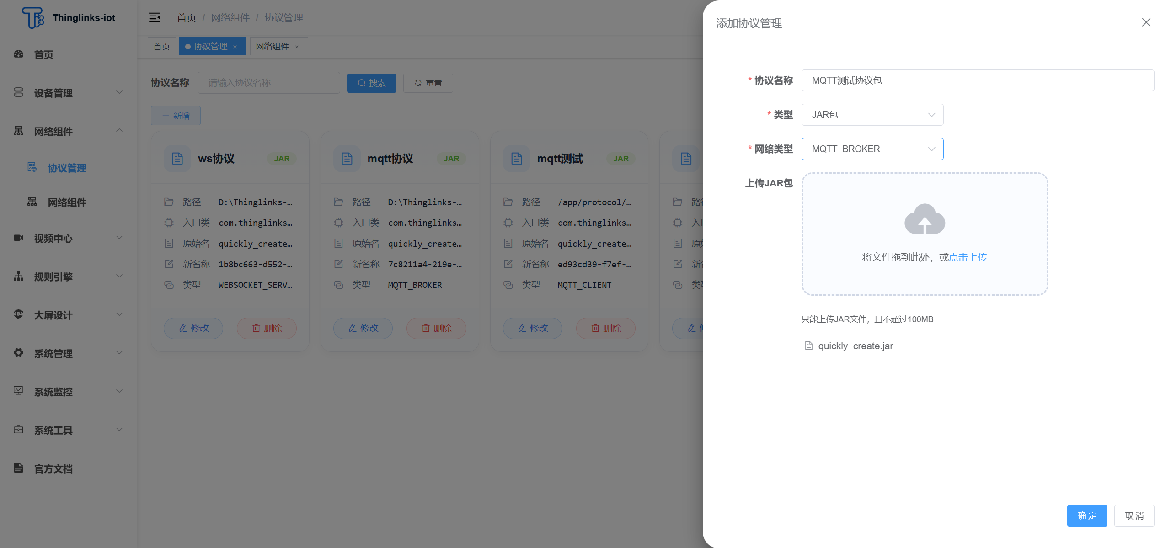This screenshot has height=548, width=1171.
Task: Select the 协议管理 submenu item
Action: click(x=67, y=168)
